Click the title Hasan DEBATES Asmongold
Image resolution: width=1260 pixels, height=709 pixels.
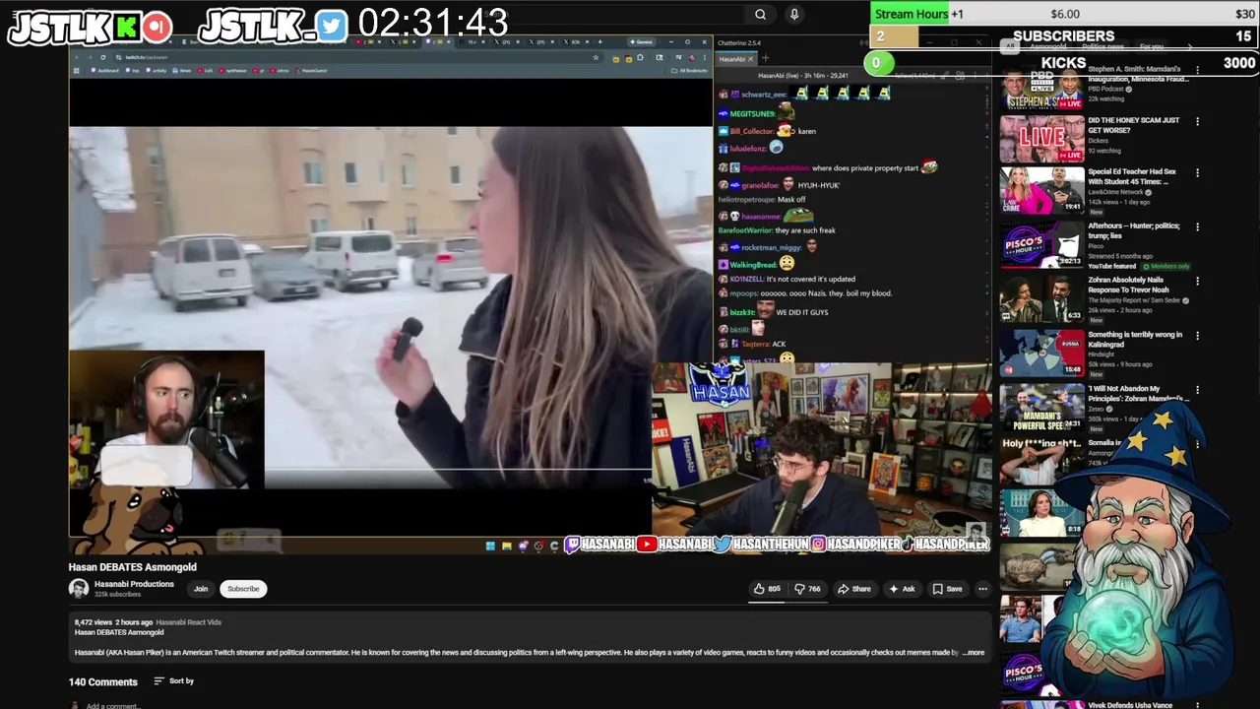tap(132, 567)
